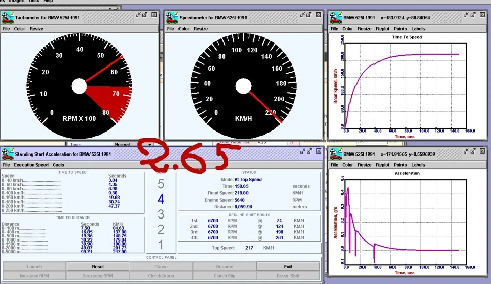The height and width of the screenshot is (284, 491).
Task: Maximize the Standing Start Acceleration window
Action: tap(309, 151)
